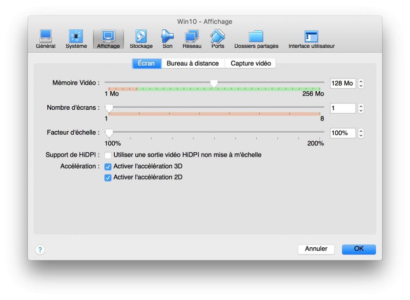Open the Stockage settings icon
Viewport: 410px width, 300px height.
(141, 37)
